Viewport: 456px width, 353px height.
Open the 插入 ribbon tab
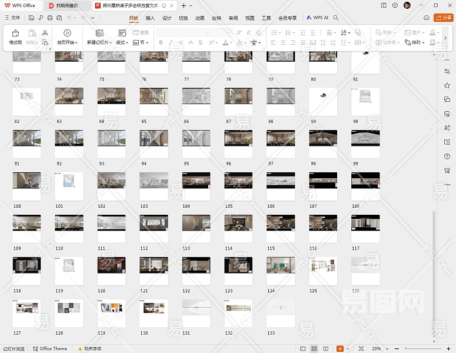[x=150, y=18]
